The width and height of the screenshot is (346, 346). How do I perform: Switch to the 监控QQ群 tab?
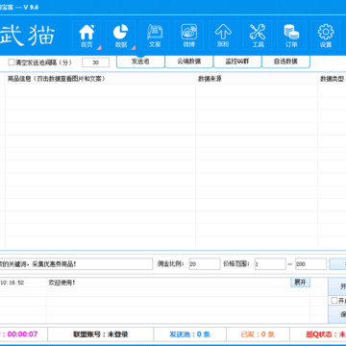(237, 62)
